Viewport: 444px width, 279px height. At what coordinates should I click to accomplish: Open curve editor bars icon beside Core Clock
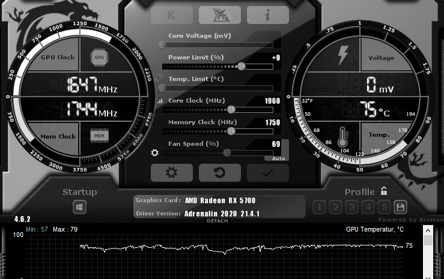[x=160, y=101]
